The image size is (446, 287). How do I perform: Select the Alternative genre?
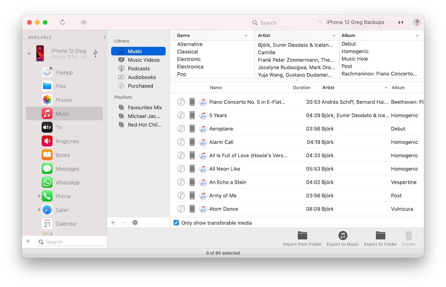click(x=190, y=44)
